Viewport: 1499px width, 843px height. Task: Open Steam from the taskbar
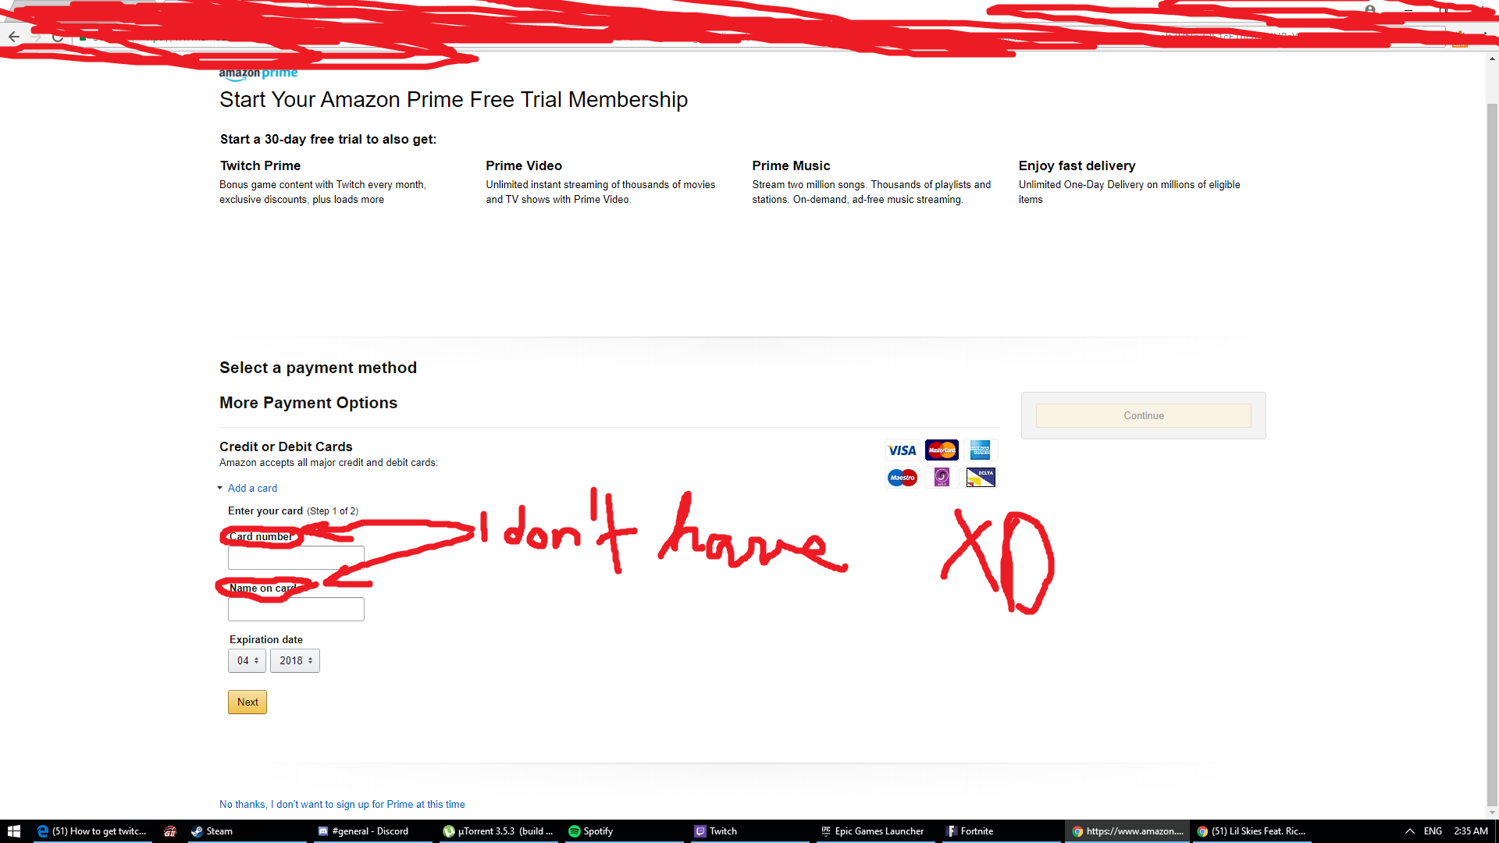[x=245, y=831]
